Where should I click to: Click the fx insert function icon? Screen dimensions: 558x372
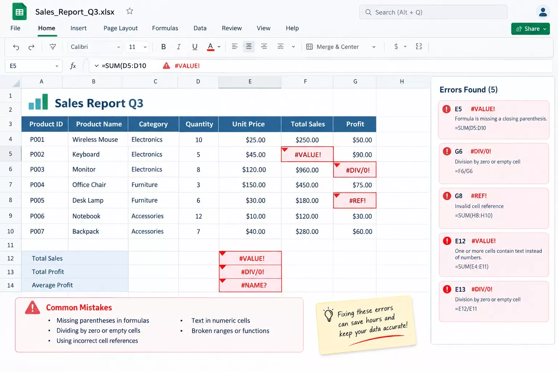73,66
